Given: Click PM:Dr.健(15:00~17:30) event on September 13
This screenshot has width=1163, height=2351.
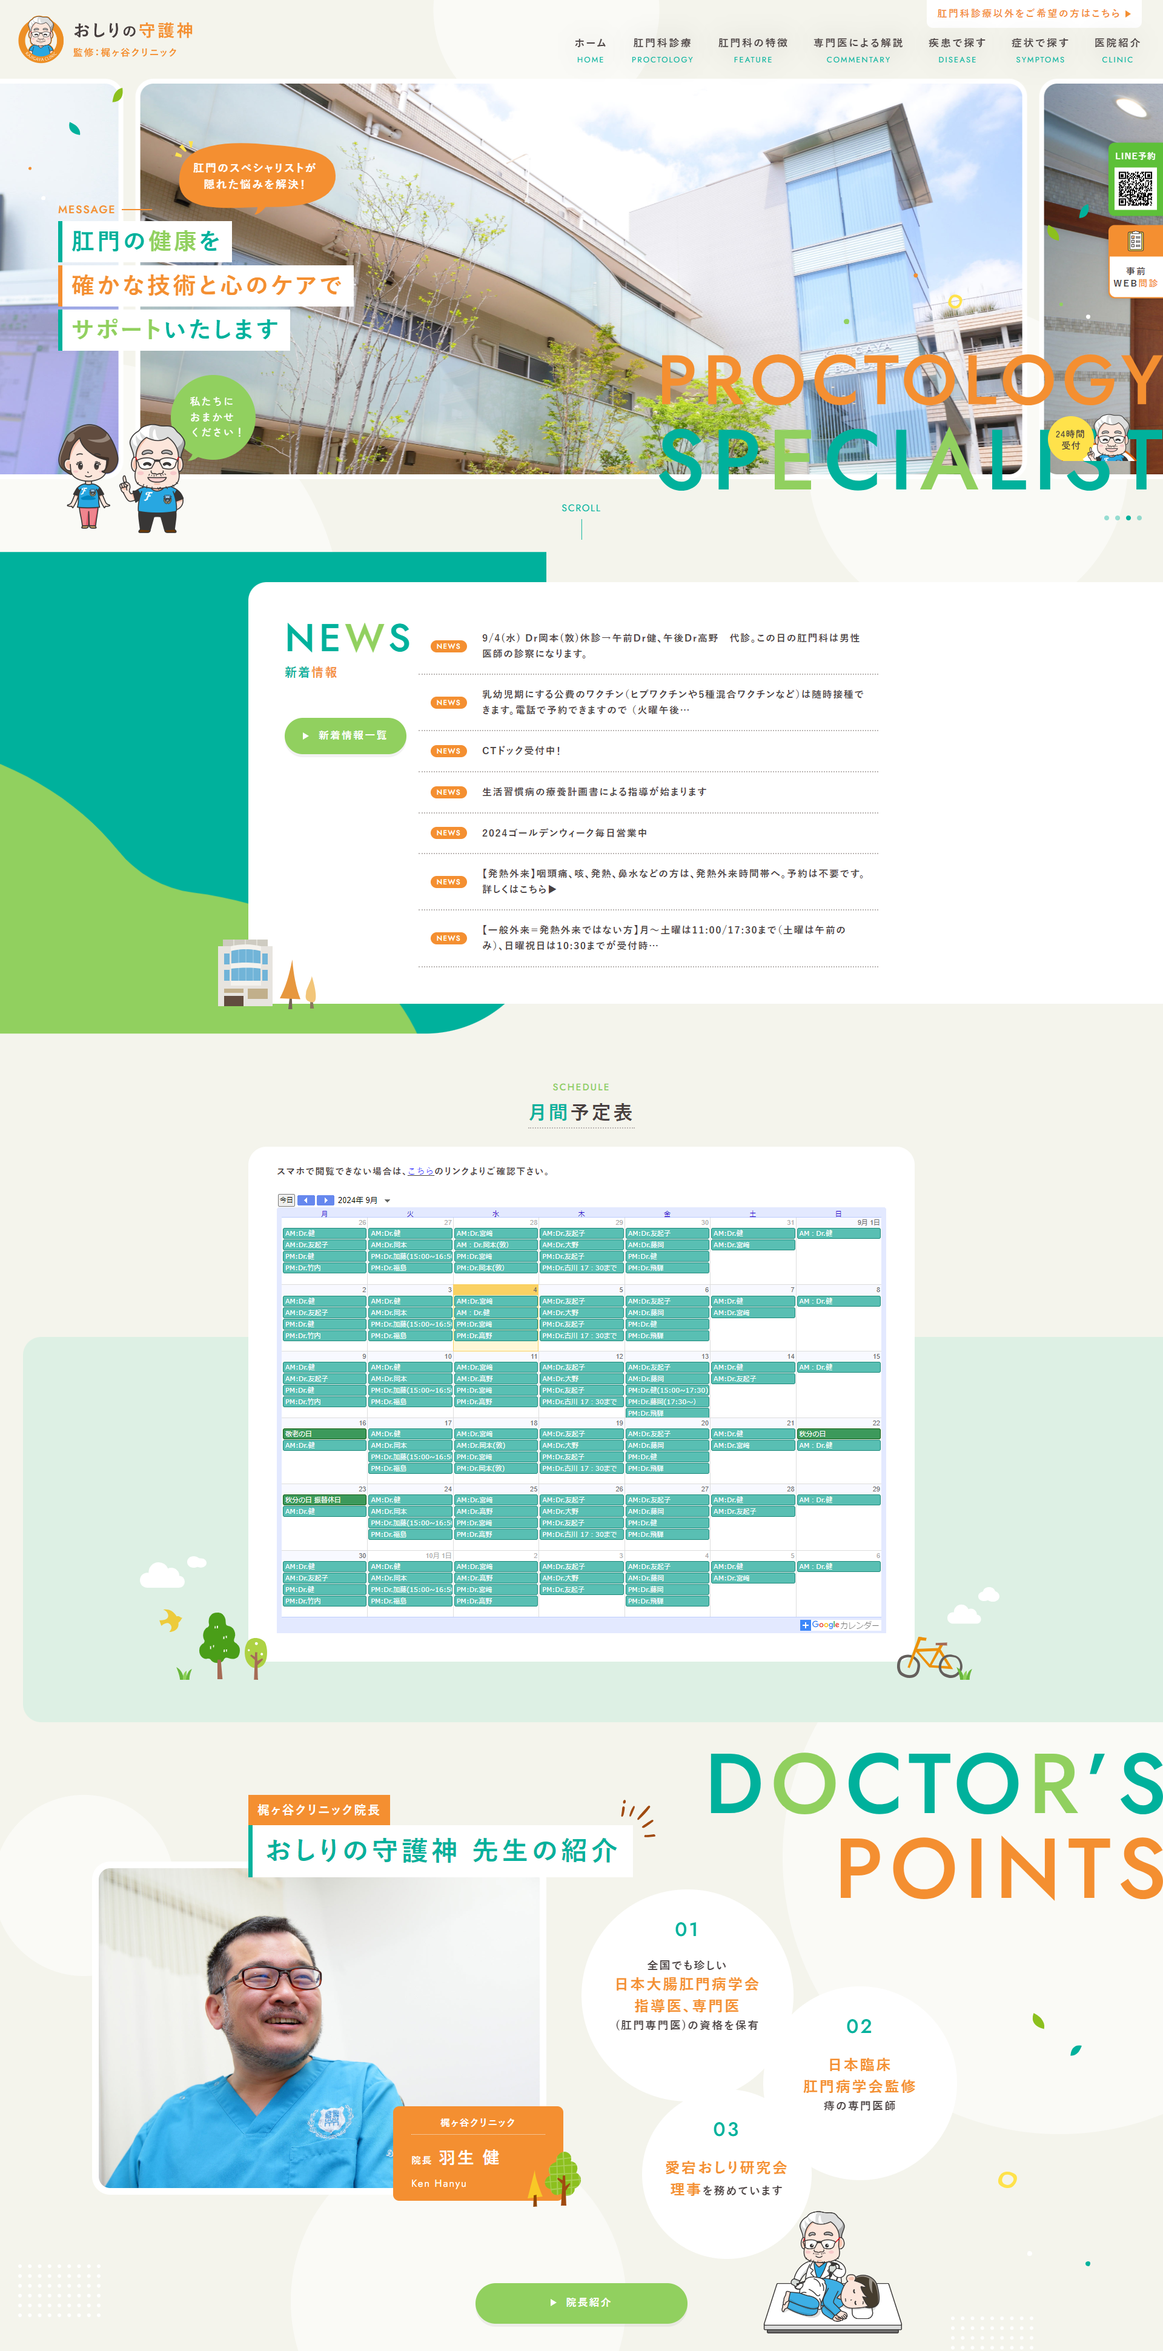Looking at the screenshot, I should (668, 1391).
